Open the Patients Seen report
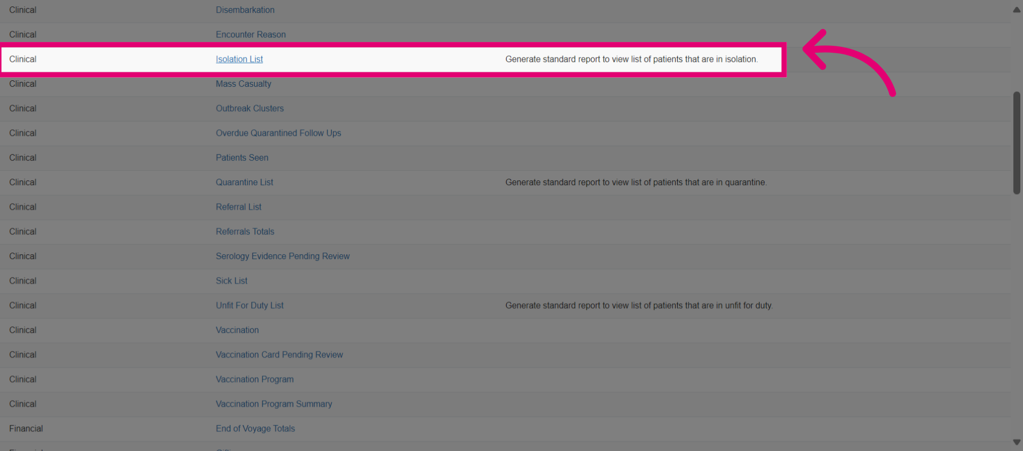Screen dimensions: 1023x451 [242, 157]
